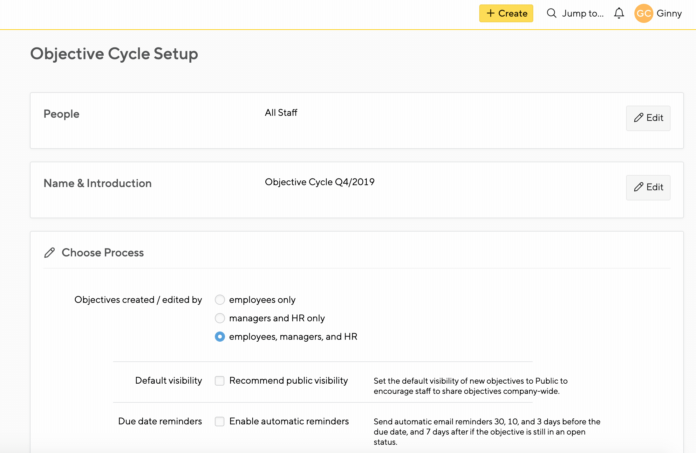The image size is (696, 453).
Task: Click pencil icon in People Edit button
Action: [x=638, y=118]
